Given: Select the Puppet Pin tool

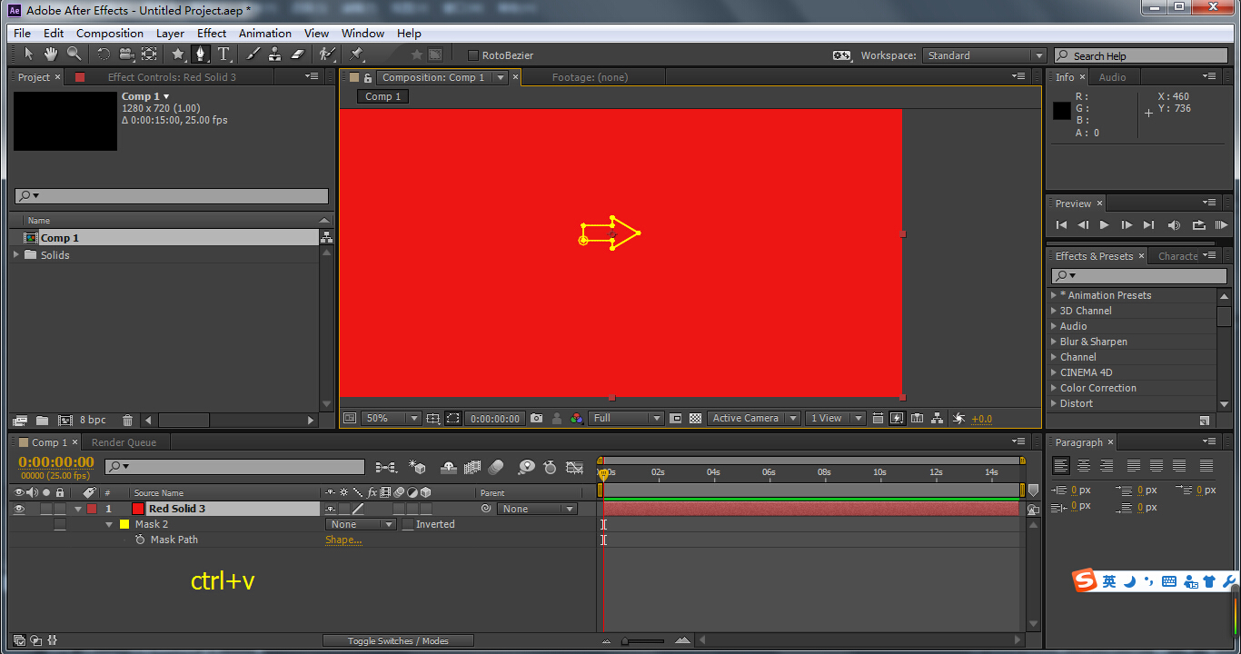Looking at the screenshot, I should 356,54.
